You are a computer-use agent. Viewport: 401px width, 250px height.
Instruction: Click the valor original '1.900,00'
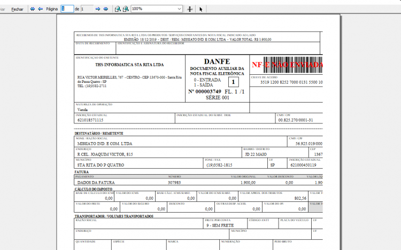pyautogui.click(x=248, y=183)
